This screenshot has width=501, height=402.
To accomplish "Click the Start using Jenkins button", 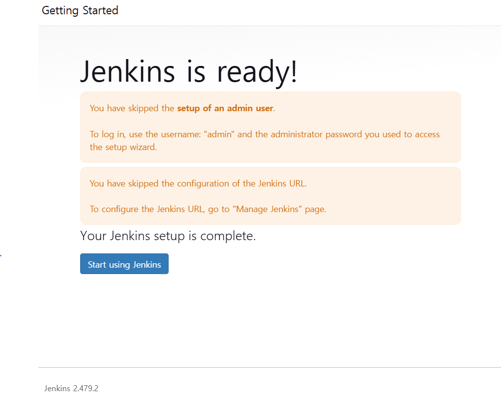I will (124, 264).
